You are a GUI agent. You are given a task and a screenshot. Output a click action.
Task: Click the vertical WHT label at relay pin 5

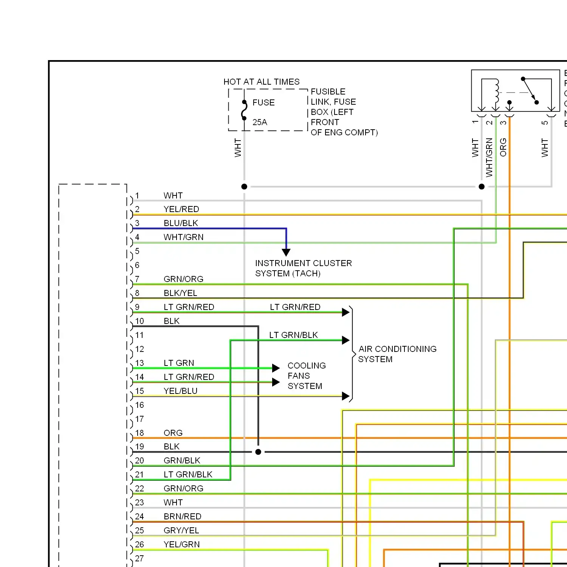545,148
